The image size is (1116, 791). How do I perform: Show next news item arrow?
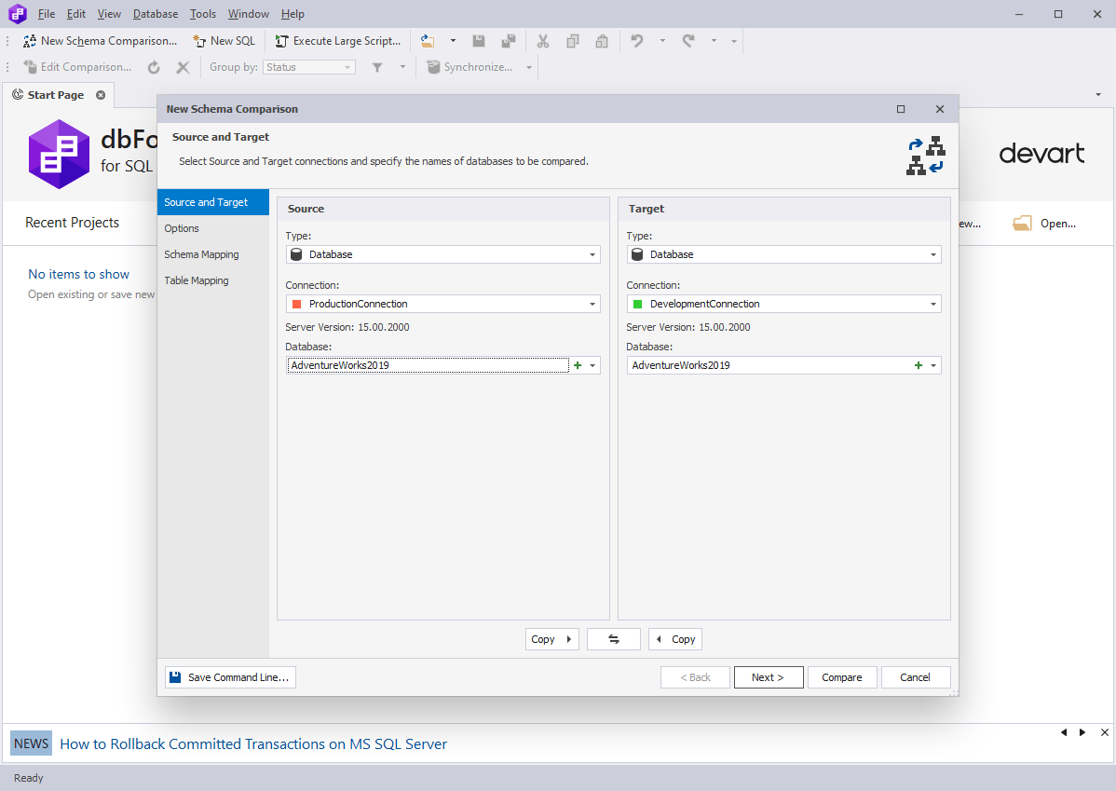[x=1082, y=732]
